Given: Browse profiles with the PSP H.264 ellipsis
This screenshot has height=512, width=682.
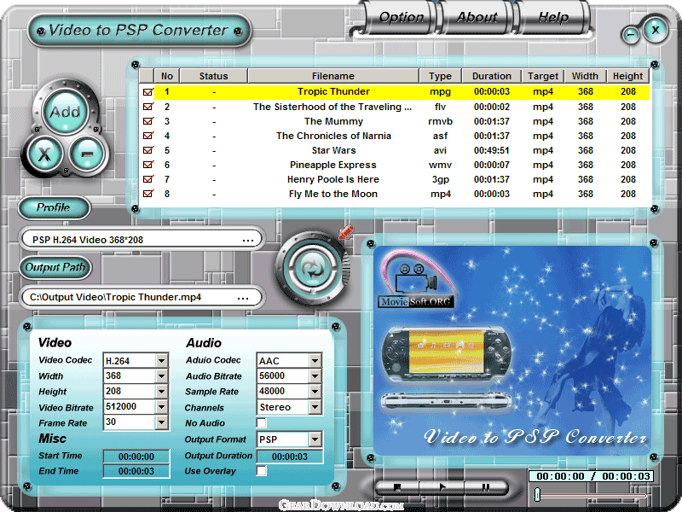Looking at the screenshot, I should [248, 240].
